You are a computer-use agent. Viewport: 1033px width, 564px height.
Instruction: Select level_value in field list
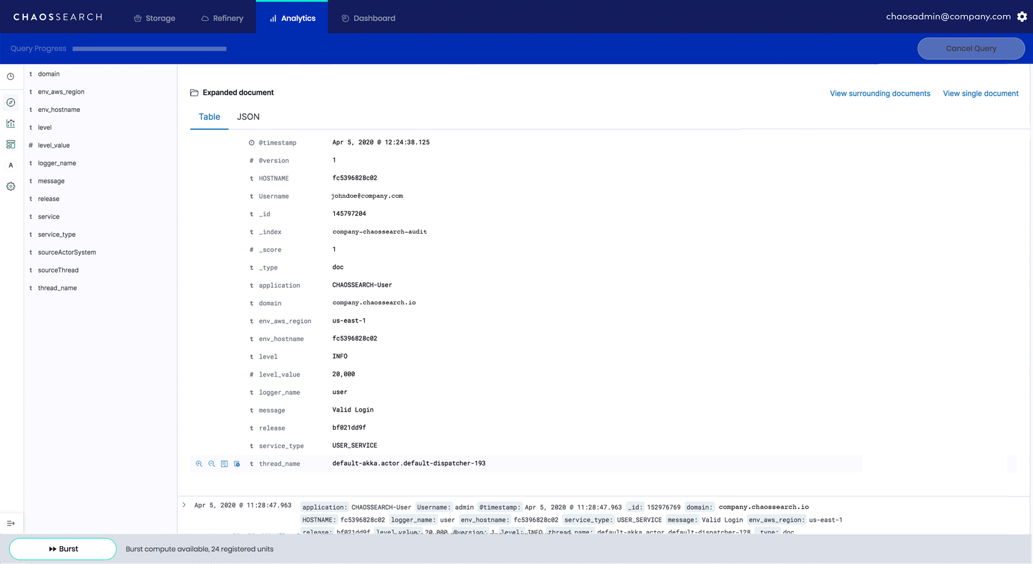(x=54, y=145)
